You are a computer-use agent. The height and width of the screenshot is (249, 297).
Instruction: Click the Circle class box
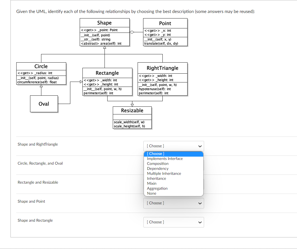tap(41, 73)
